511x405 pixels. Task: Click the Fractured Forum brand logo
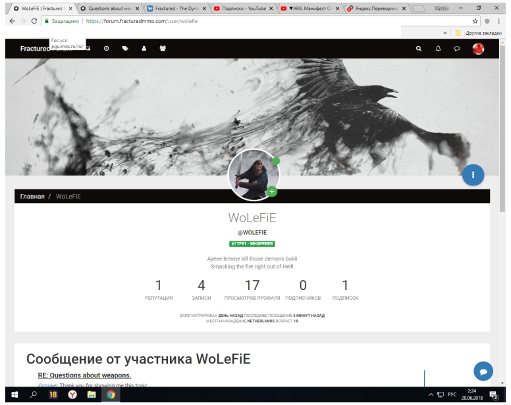(x=35, y=49)
